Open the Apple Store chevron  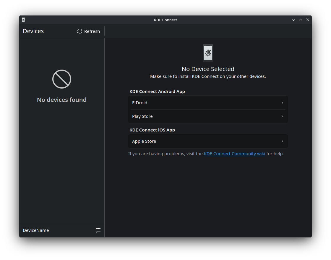[282, 141]
